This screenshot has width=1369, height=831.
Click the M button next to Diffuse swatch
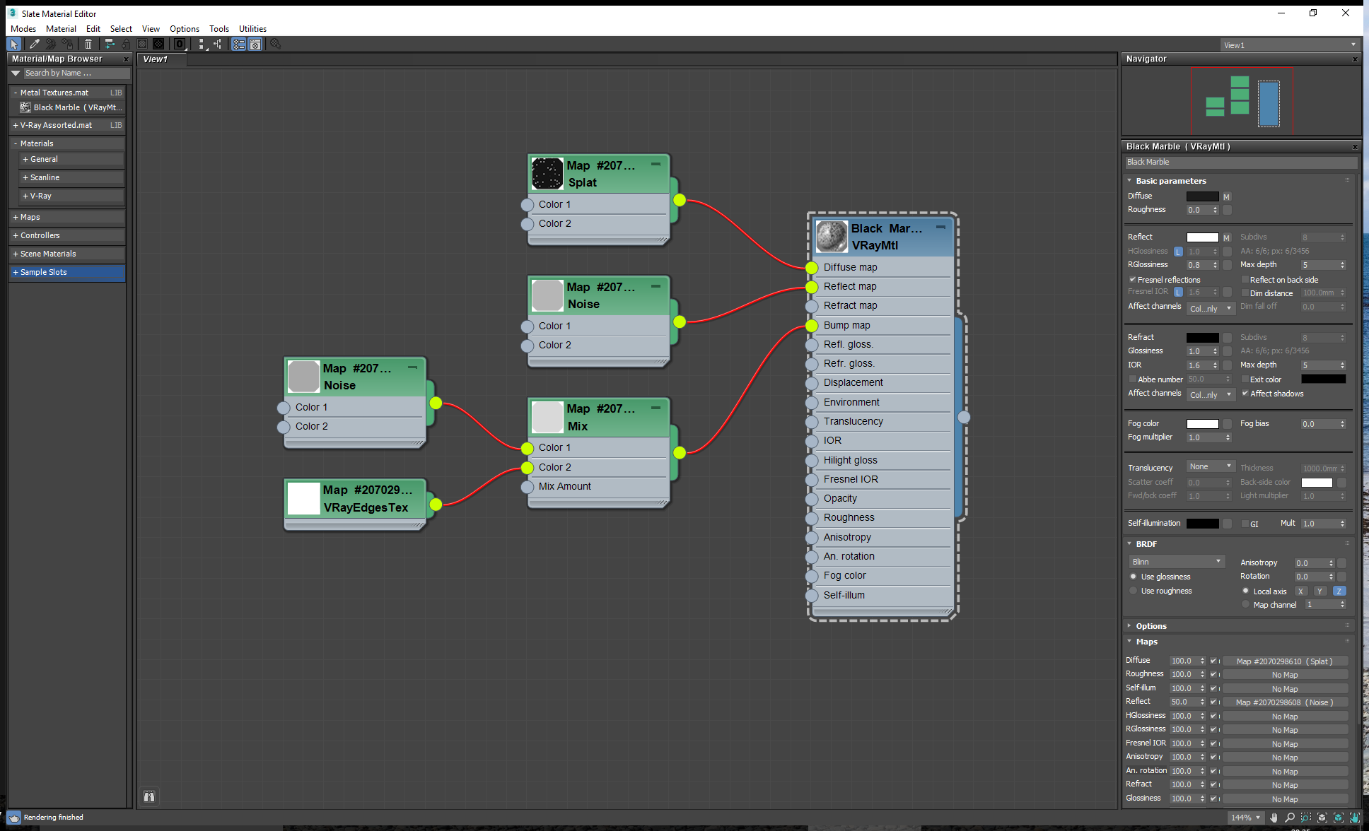pos(1226,196)
